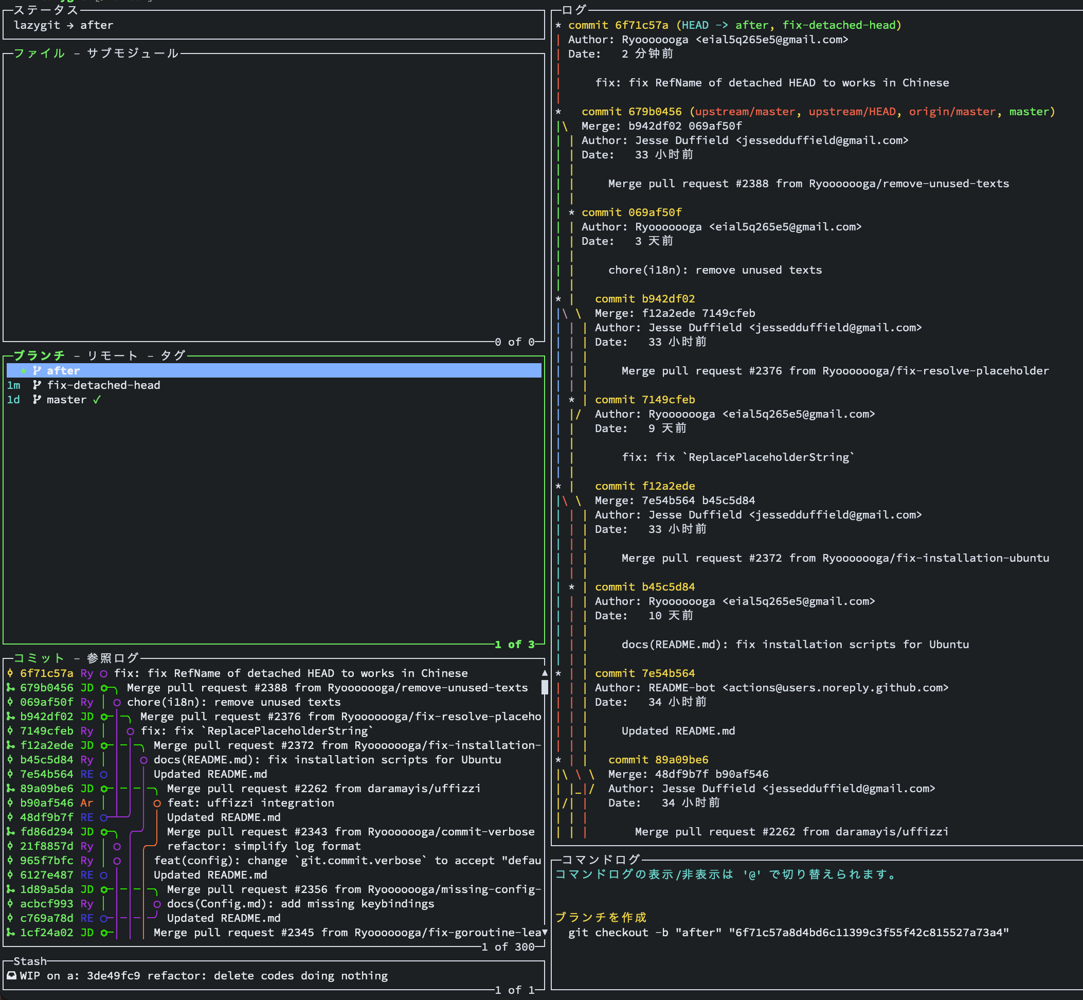Click the branch icon beside fix-detached-head
Image resolution: width=1083 pixels, height=1000 pixels.
click(37, 385)
